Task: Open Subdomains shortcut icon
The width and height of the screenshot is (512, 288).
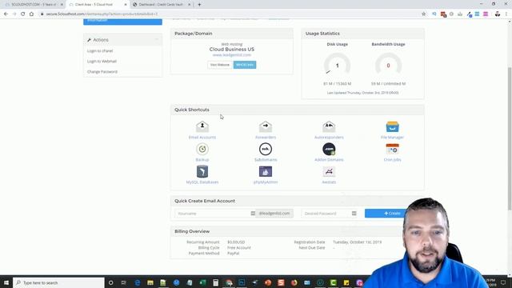Action: click(266, 149)
